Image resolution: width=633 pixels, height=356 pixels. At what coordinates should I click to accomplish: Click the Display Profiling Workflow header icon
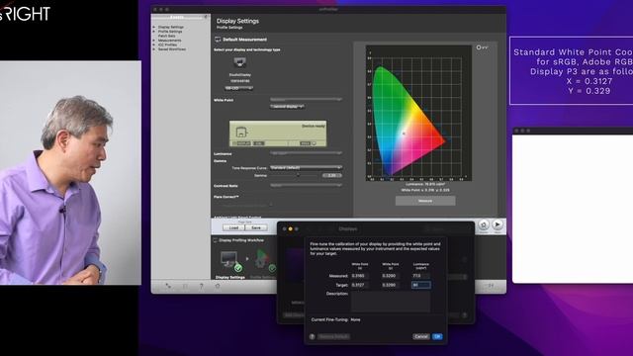click(216, 240)
